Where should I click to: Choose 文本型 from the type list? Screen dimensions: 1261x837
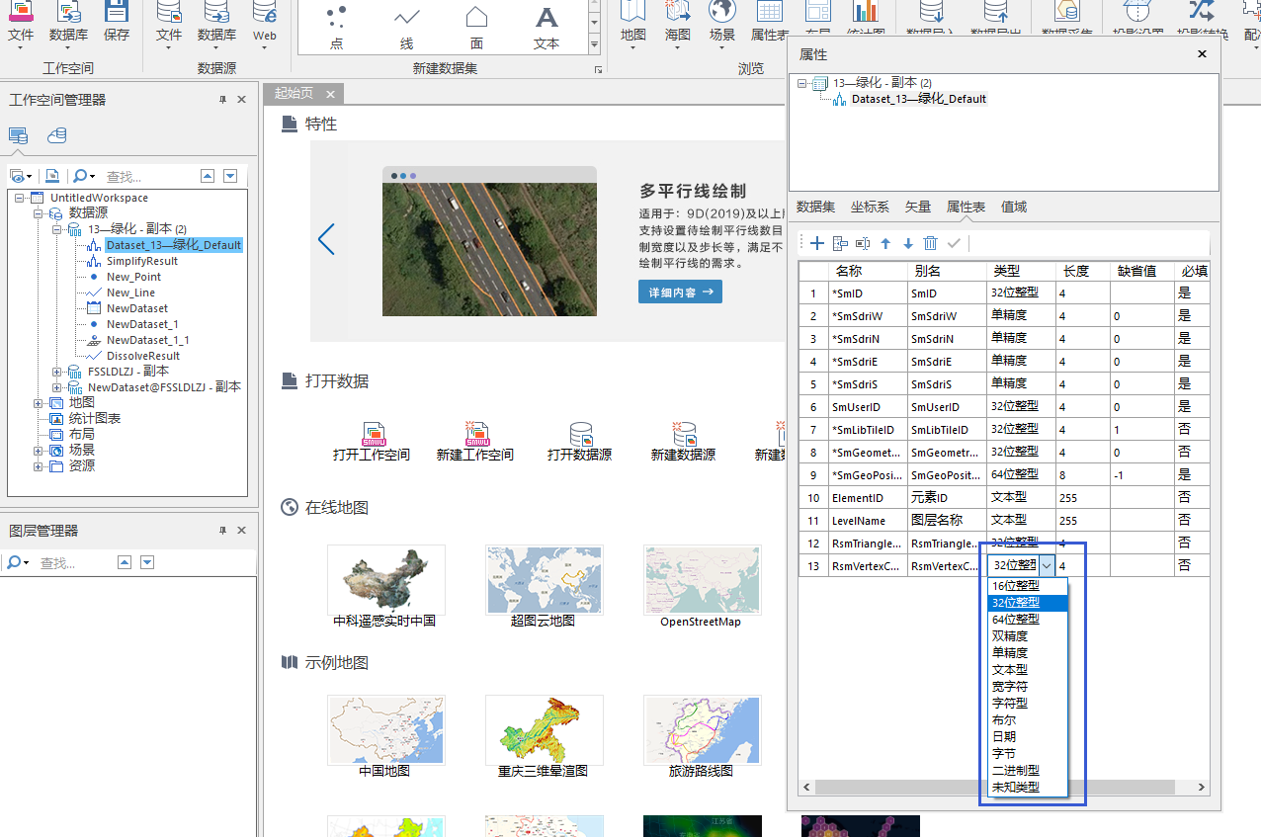tap(1028, 670)
